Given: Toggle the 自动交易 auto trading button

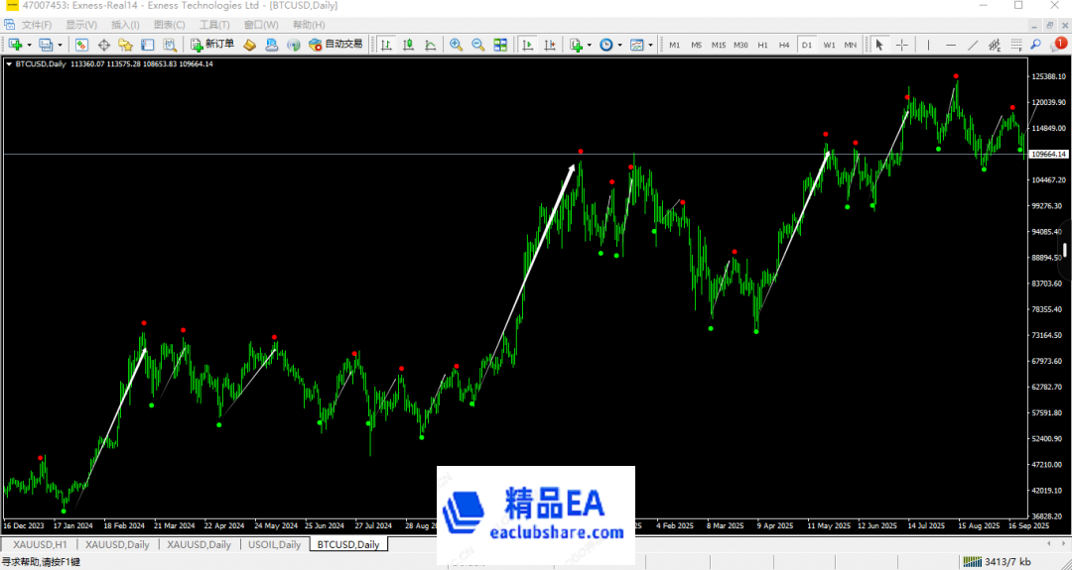Looking at the screenshot, I should click(335, 45).
